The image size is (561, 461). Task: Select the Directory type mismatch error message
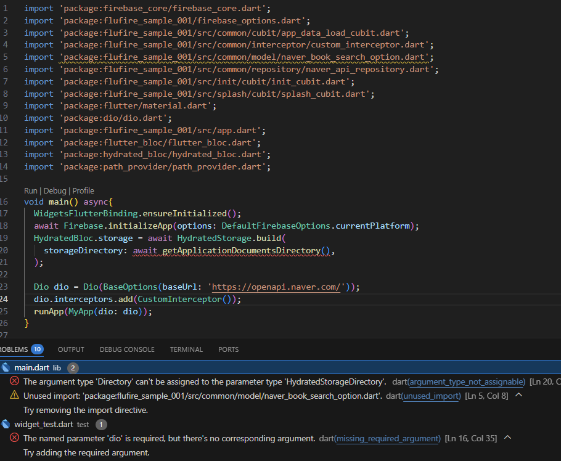[205, 382]
